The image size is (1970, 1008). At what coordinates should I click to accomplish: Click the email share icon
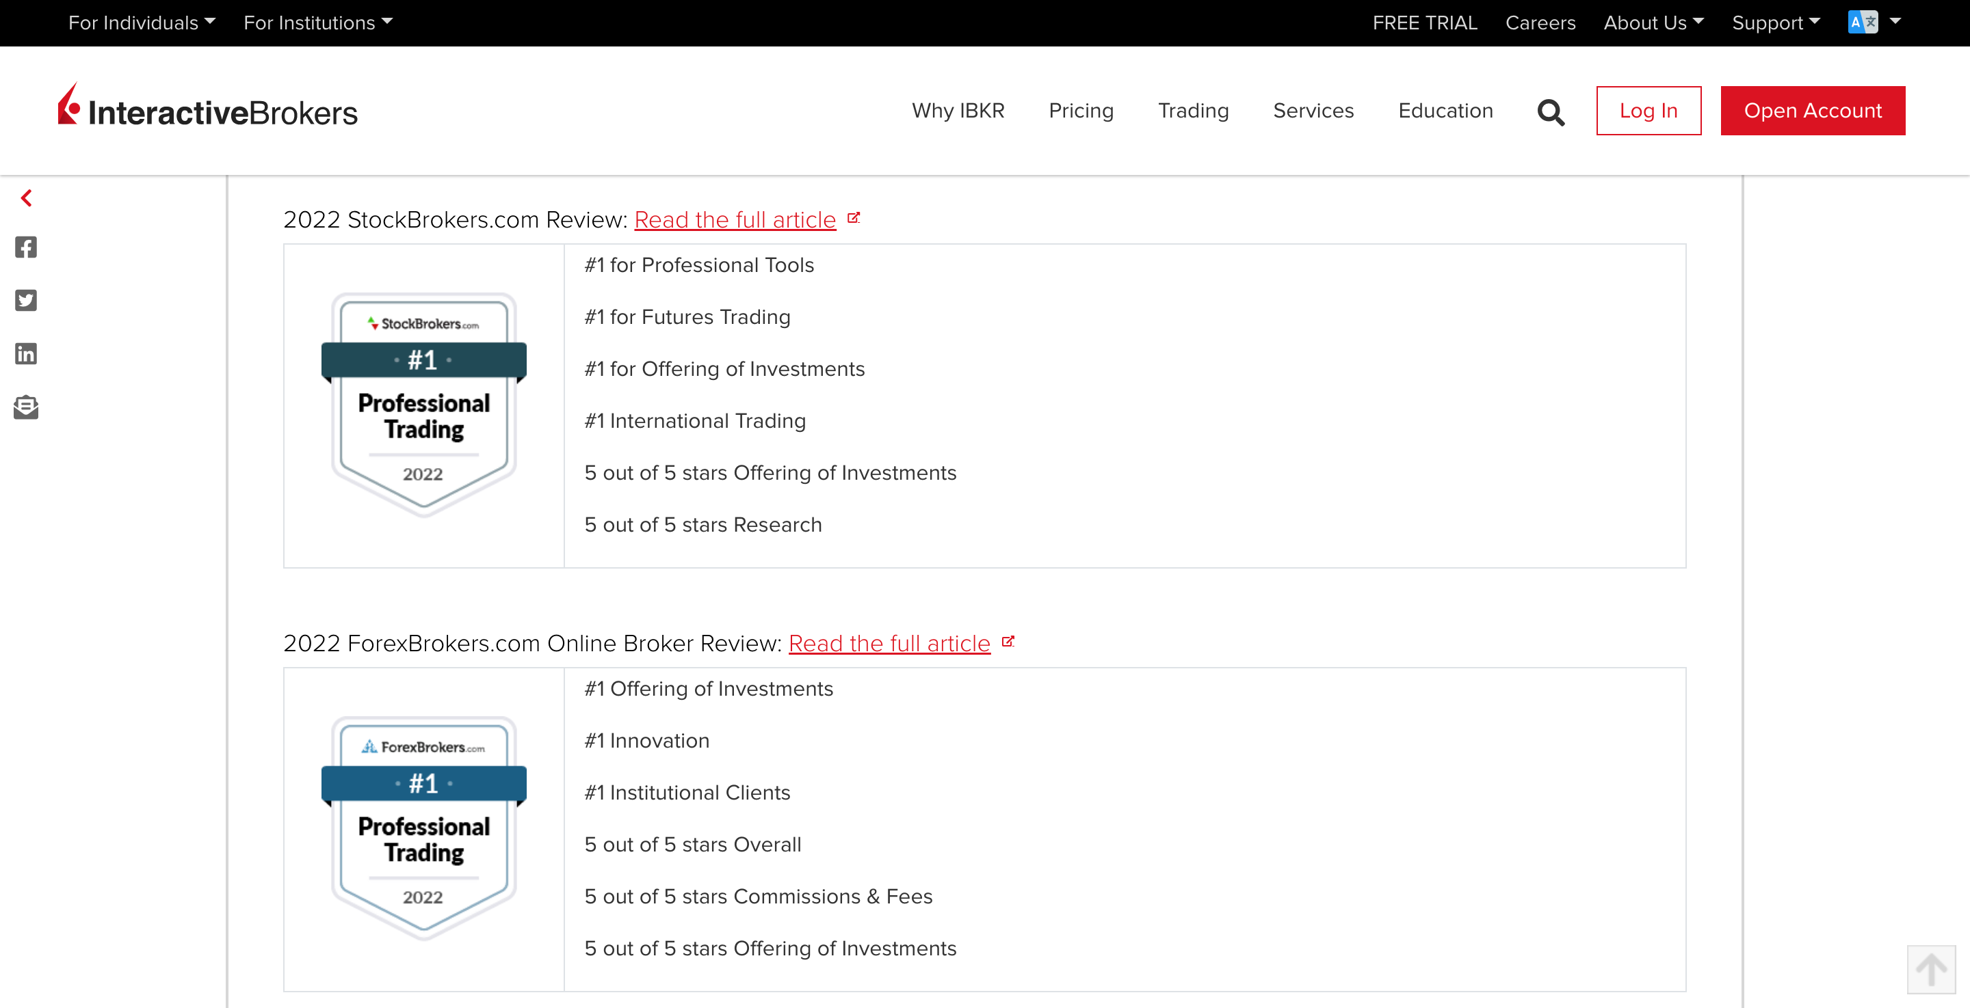click(x=26, y=407)
